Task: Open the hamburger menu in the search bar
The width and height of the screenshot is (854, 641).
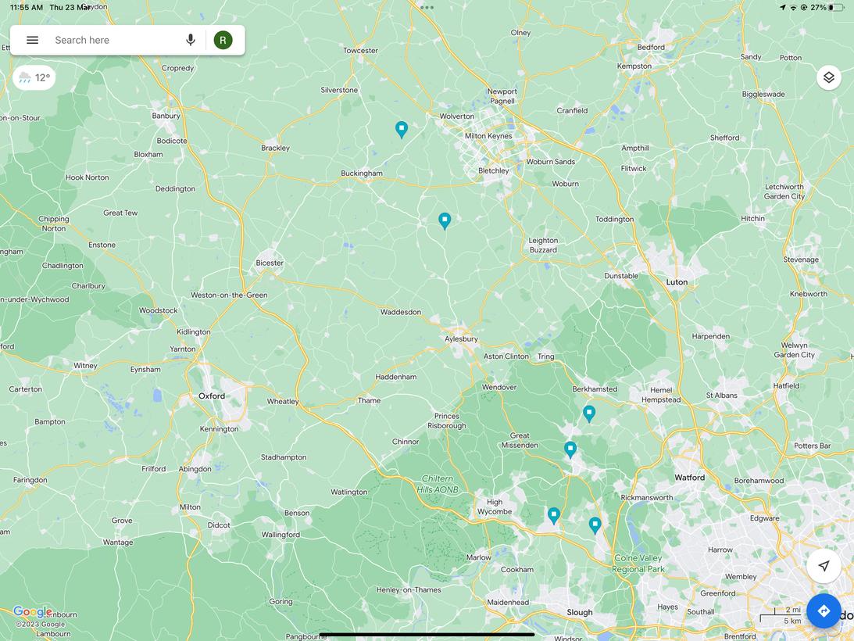Action: tap(33, 40)
